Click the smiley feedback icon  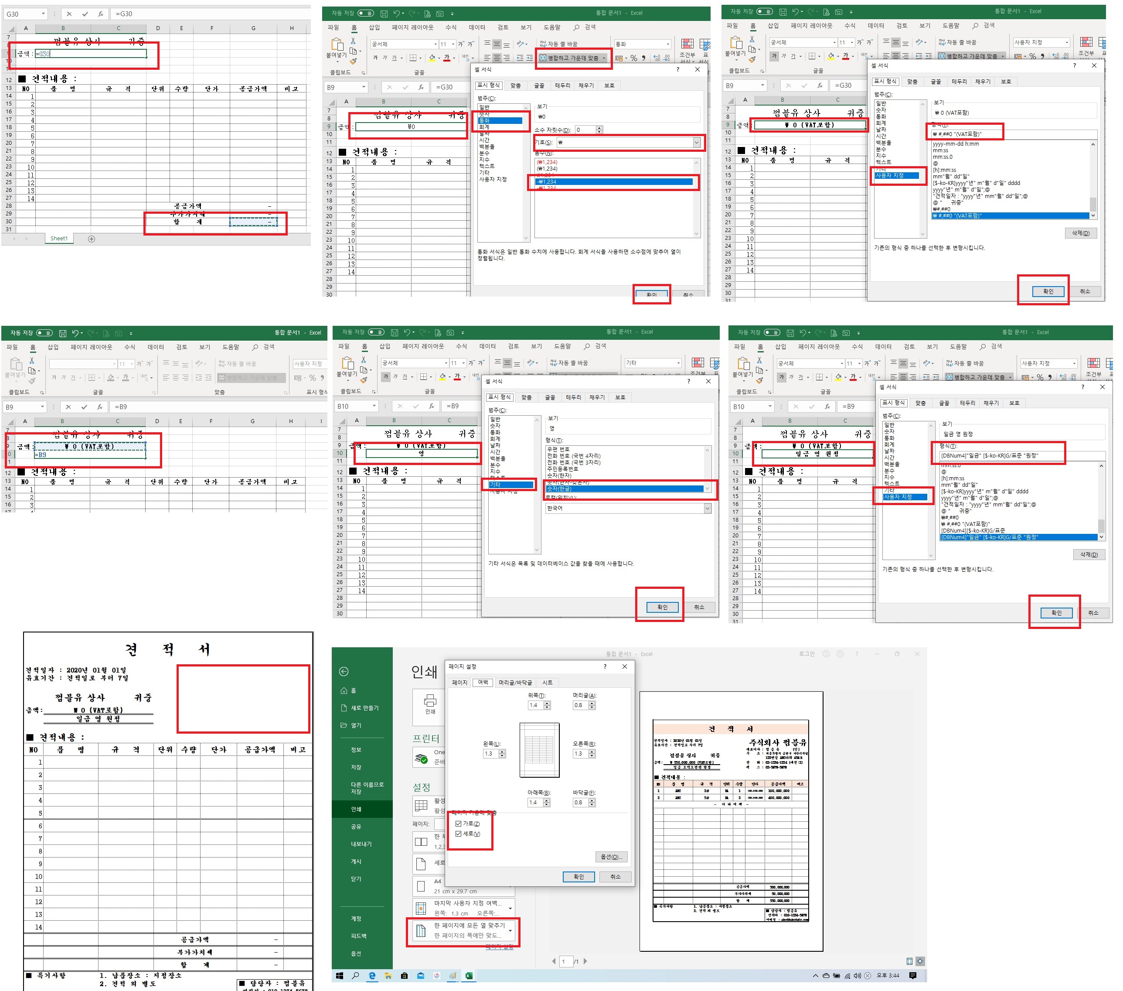tap(826, 653)
